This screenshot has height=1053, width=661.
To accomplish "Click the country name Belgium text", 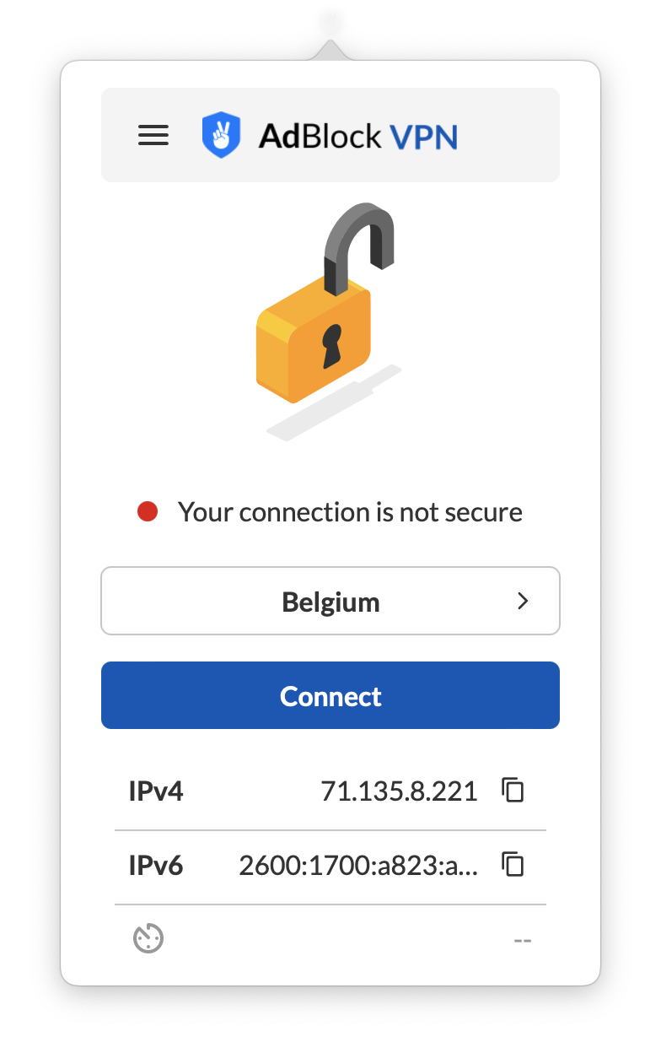I will pos(330,602).
